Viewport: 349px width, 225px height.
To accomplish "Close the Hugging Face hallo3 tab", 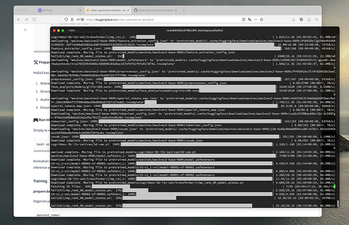I will point(128,10).
